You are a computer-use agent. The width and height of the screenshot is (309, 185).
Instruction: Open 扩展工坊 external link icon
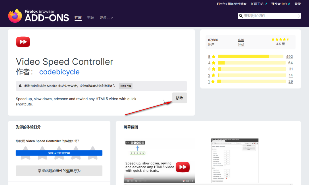click(x=266, y=4)
